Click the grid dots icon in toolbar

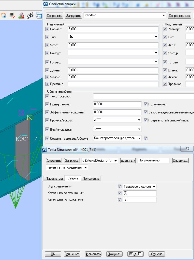(x=4, y=16)
